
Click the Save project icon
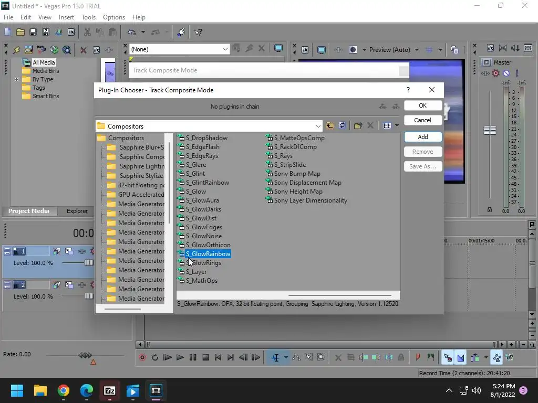(33, 32)
